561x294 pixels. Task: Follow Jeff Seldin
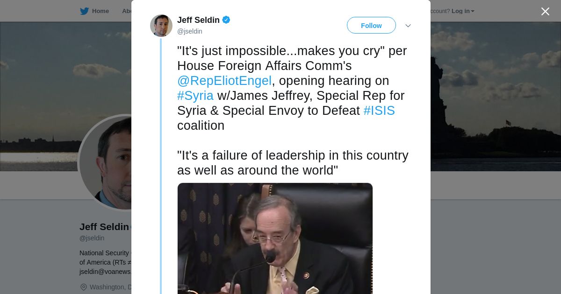coord(371,25)
